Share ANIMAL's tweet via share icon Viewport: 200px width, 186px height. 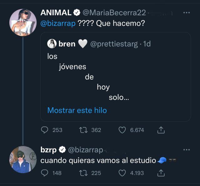click(x=161, y=130)
